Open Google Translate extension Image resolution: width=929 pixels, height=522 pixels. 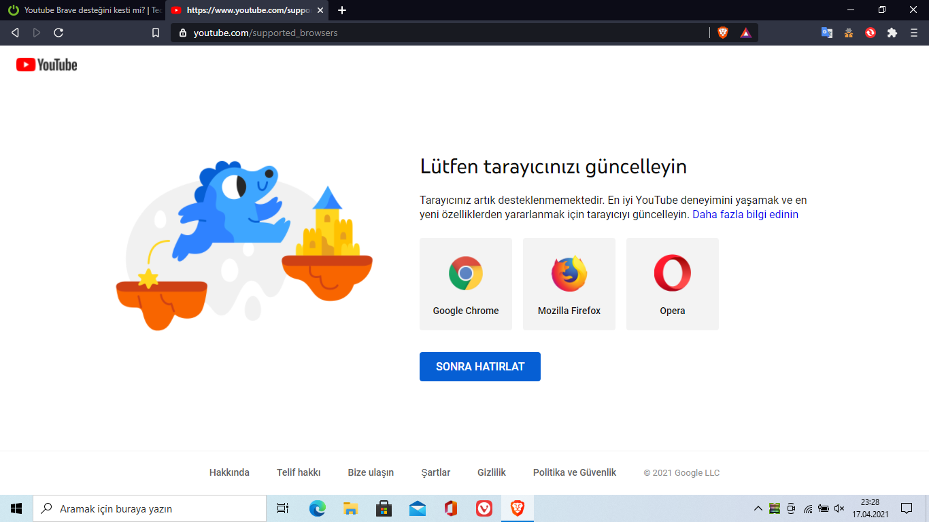827,33
